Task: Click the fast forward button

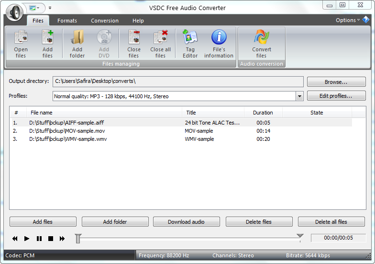Action: pyautogui.click(x=62, y=239)
